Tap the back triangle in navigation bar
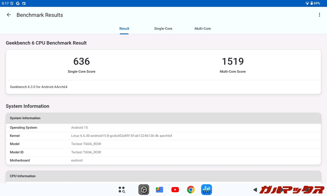This screenshot has width=327, height=196. [255, 190]
